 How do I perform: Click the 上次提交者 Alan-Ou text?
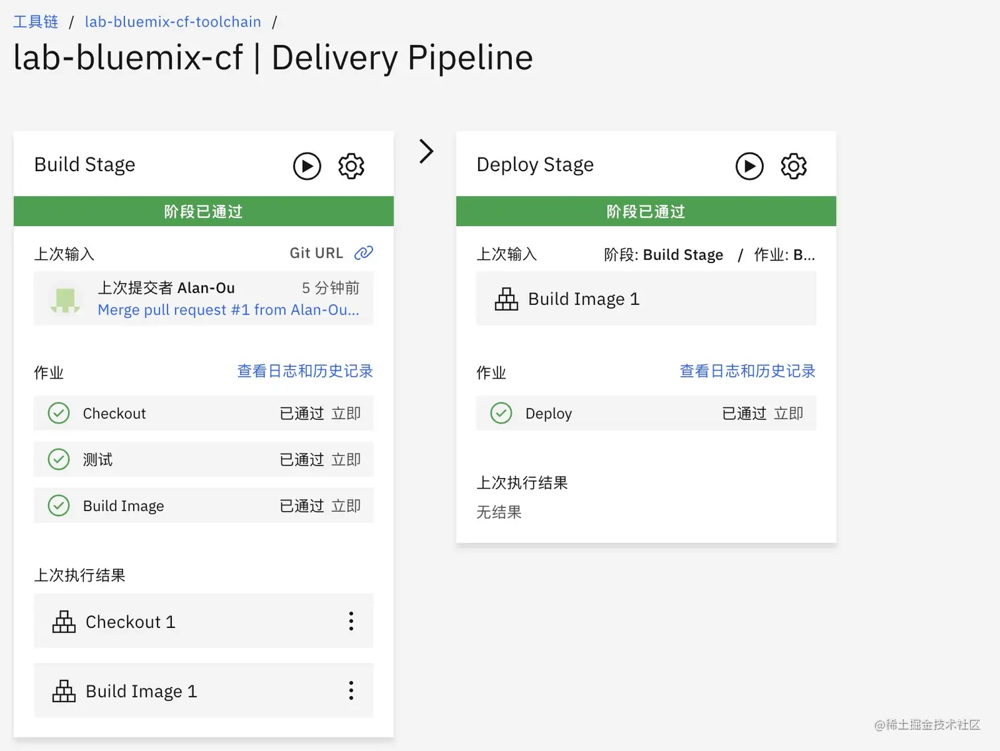tap(166, 288)
